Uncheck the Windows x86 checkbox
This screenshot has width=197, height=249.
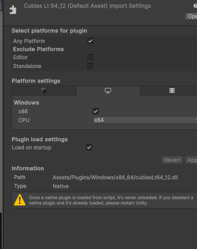pos(96,111)
